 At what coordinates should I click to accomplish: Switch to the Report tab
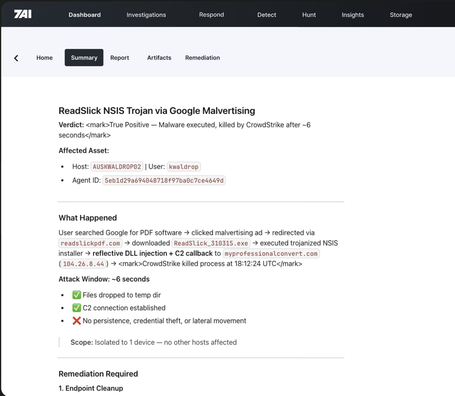pyautogui.click(x=120, y=58)
